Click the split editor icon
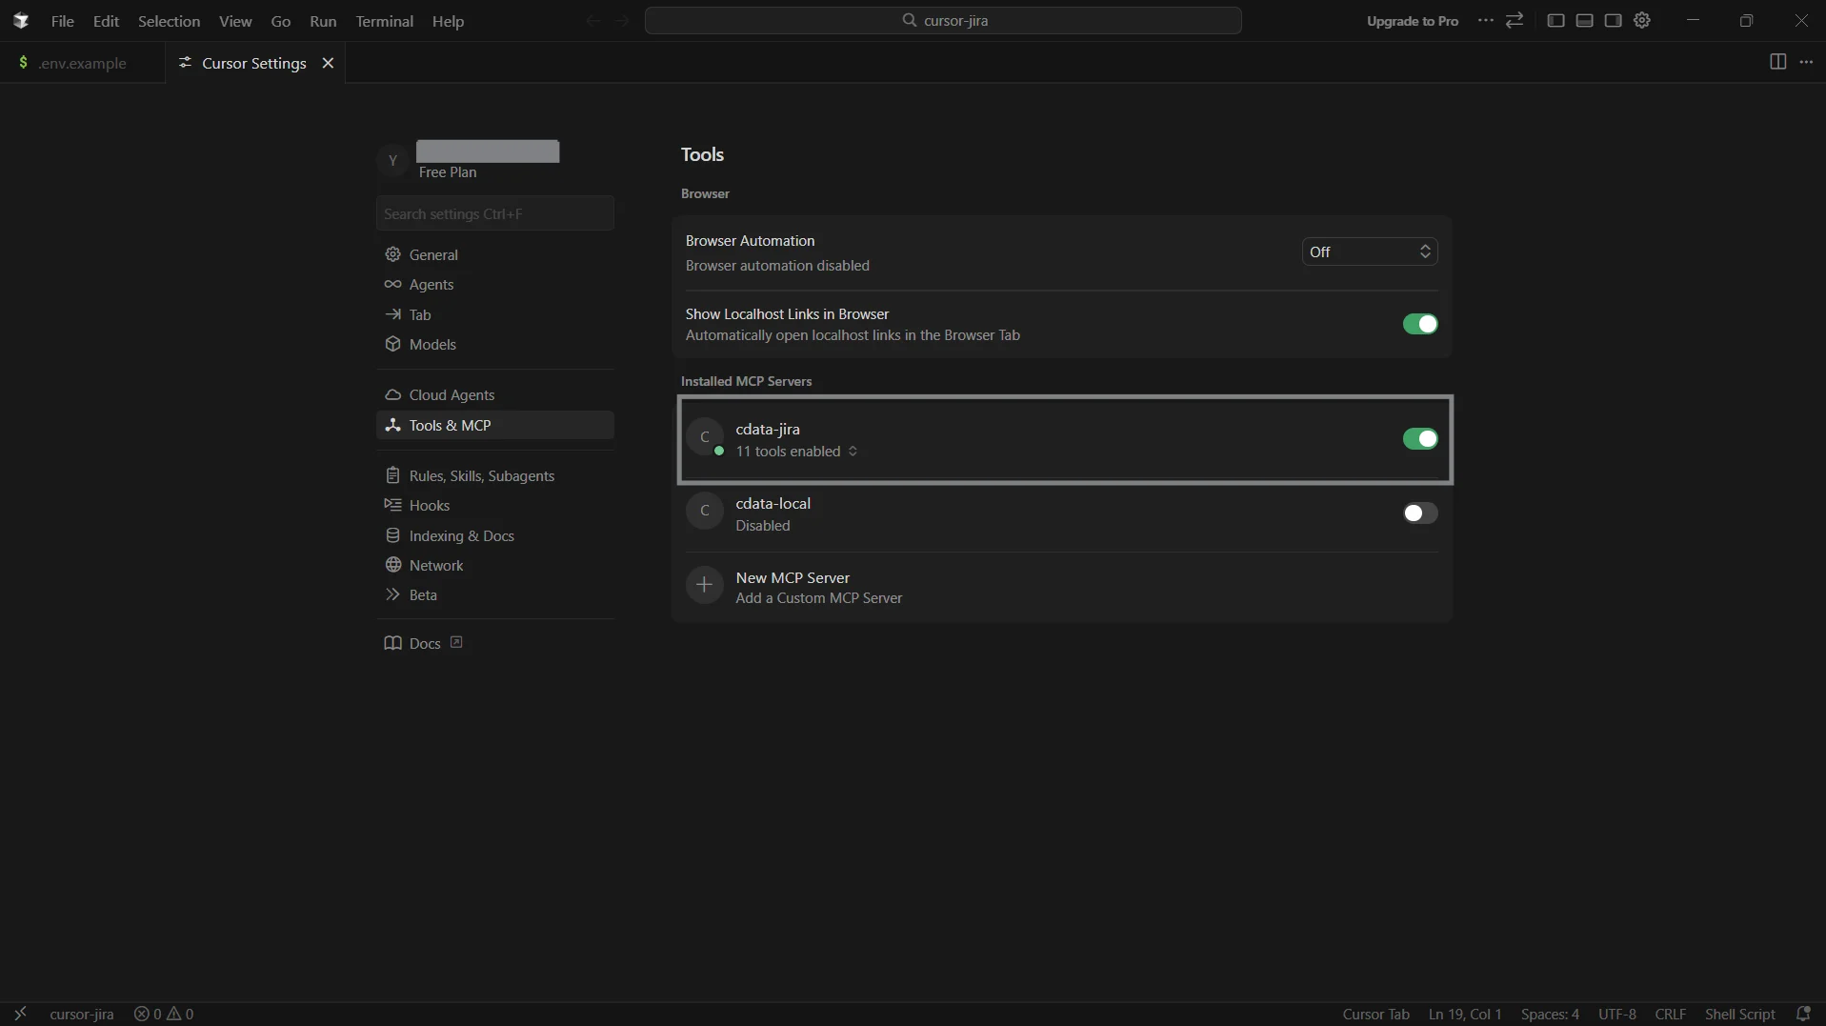The height and width of the screenshot is (1026, 1826). click(x=1776, y=62)
